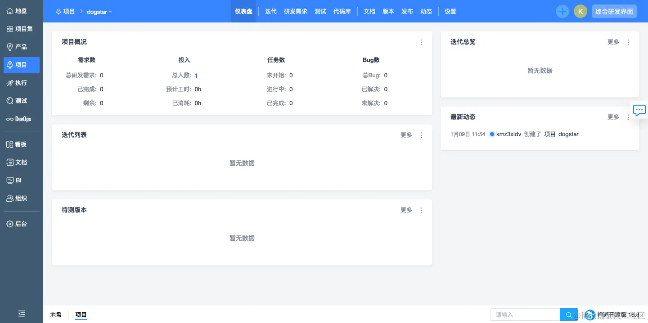
Task: Click 更多 in the 最新动态 panel
Action: [x=613, y=117]
